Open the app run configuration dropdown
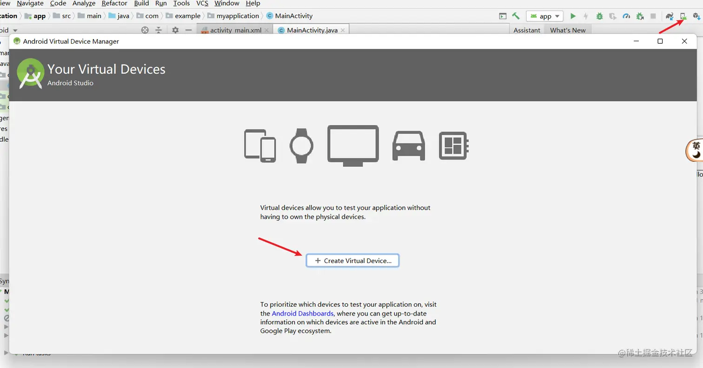 click(544, 16)
